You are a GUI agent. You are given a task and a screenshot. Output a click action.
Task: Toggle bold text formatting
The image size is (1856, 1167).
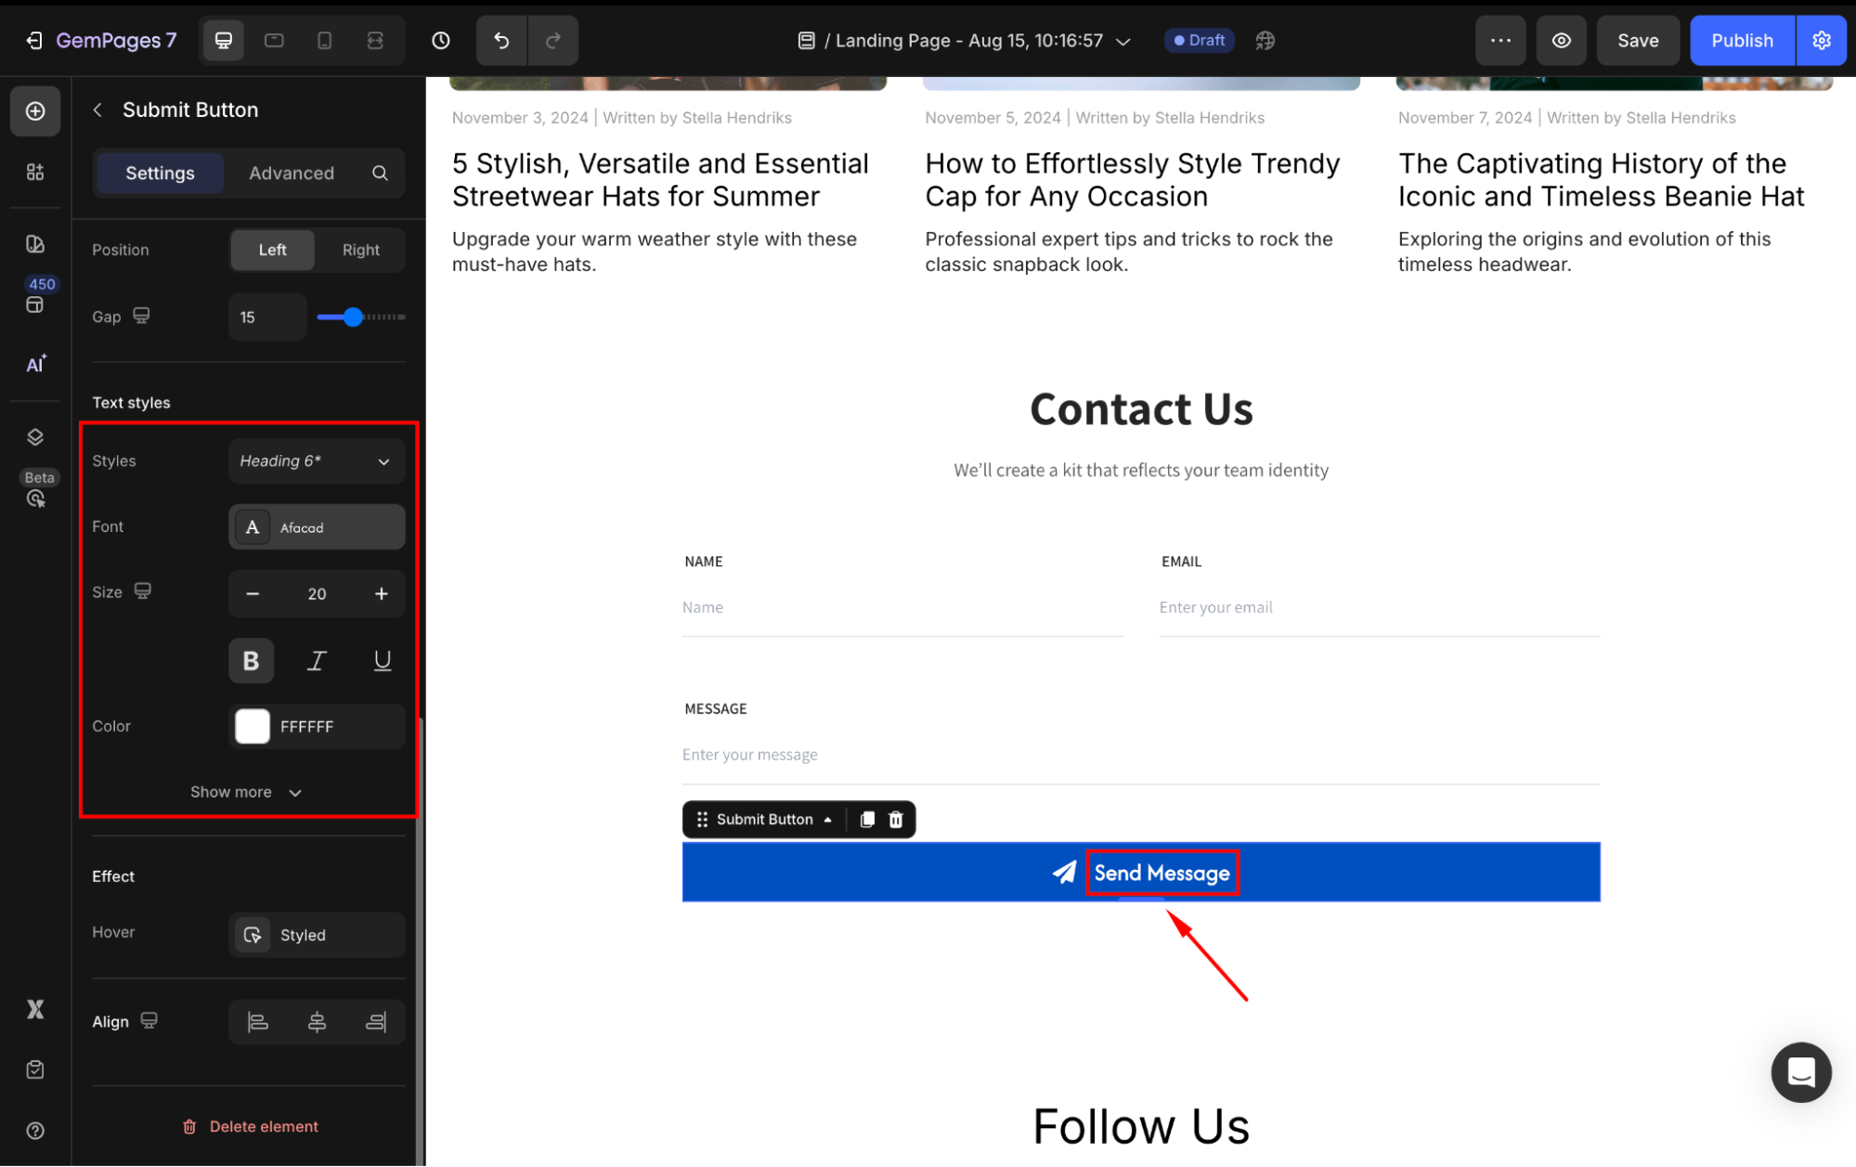click(x=251, y=660)
